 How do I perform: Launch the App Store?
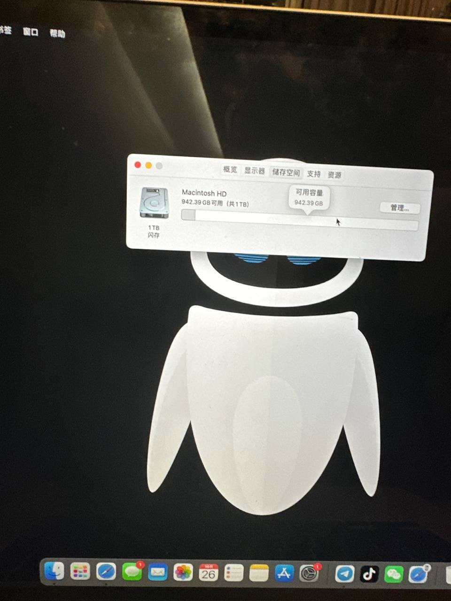point(284,573)
